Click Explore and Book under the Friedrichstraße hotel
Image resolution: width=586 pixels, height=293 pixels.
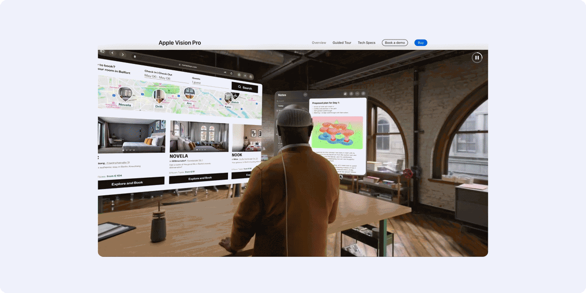pyautogui.click(x=131, y=183)
